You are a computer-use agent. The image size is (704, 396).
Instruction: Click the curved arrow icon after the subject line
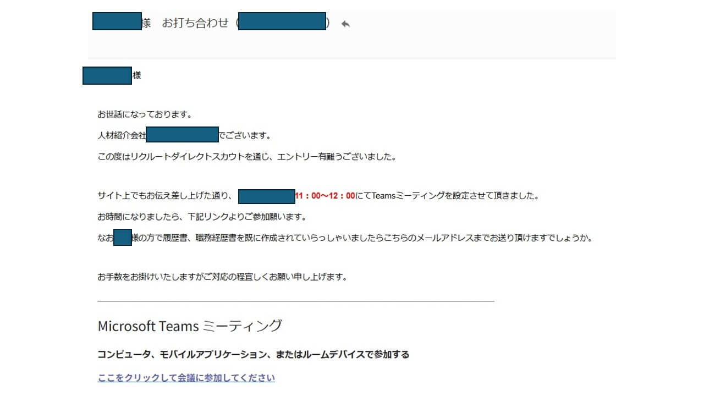[345, 23]
